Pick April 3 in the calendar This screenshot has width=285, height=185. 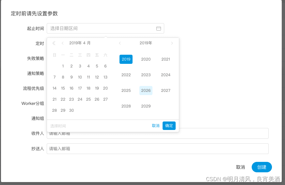80,66
